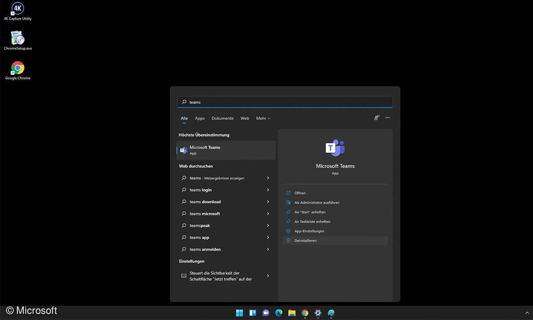The width and height of the screenshot is (533, 320).
Task: Switch to the Apps search tab
Action: pyautogui.click(x=200, y=118)
